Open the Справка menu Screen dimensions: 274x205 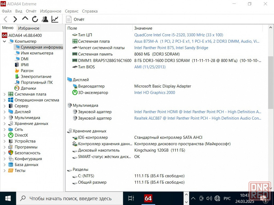pyautogui.click(x=90, y=11)
